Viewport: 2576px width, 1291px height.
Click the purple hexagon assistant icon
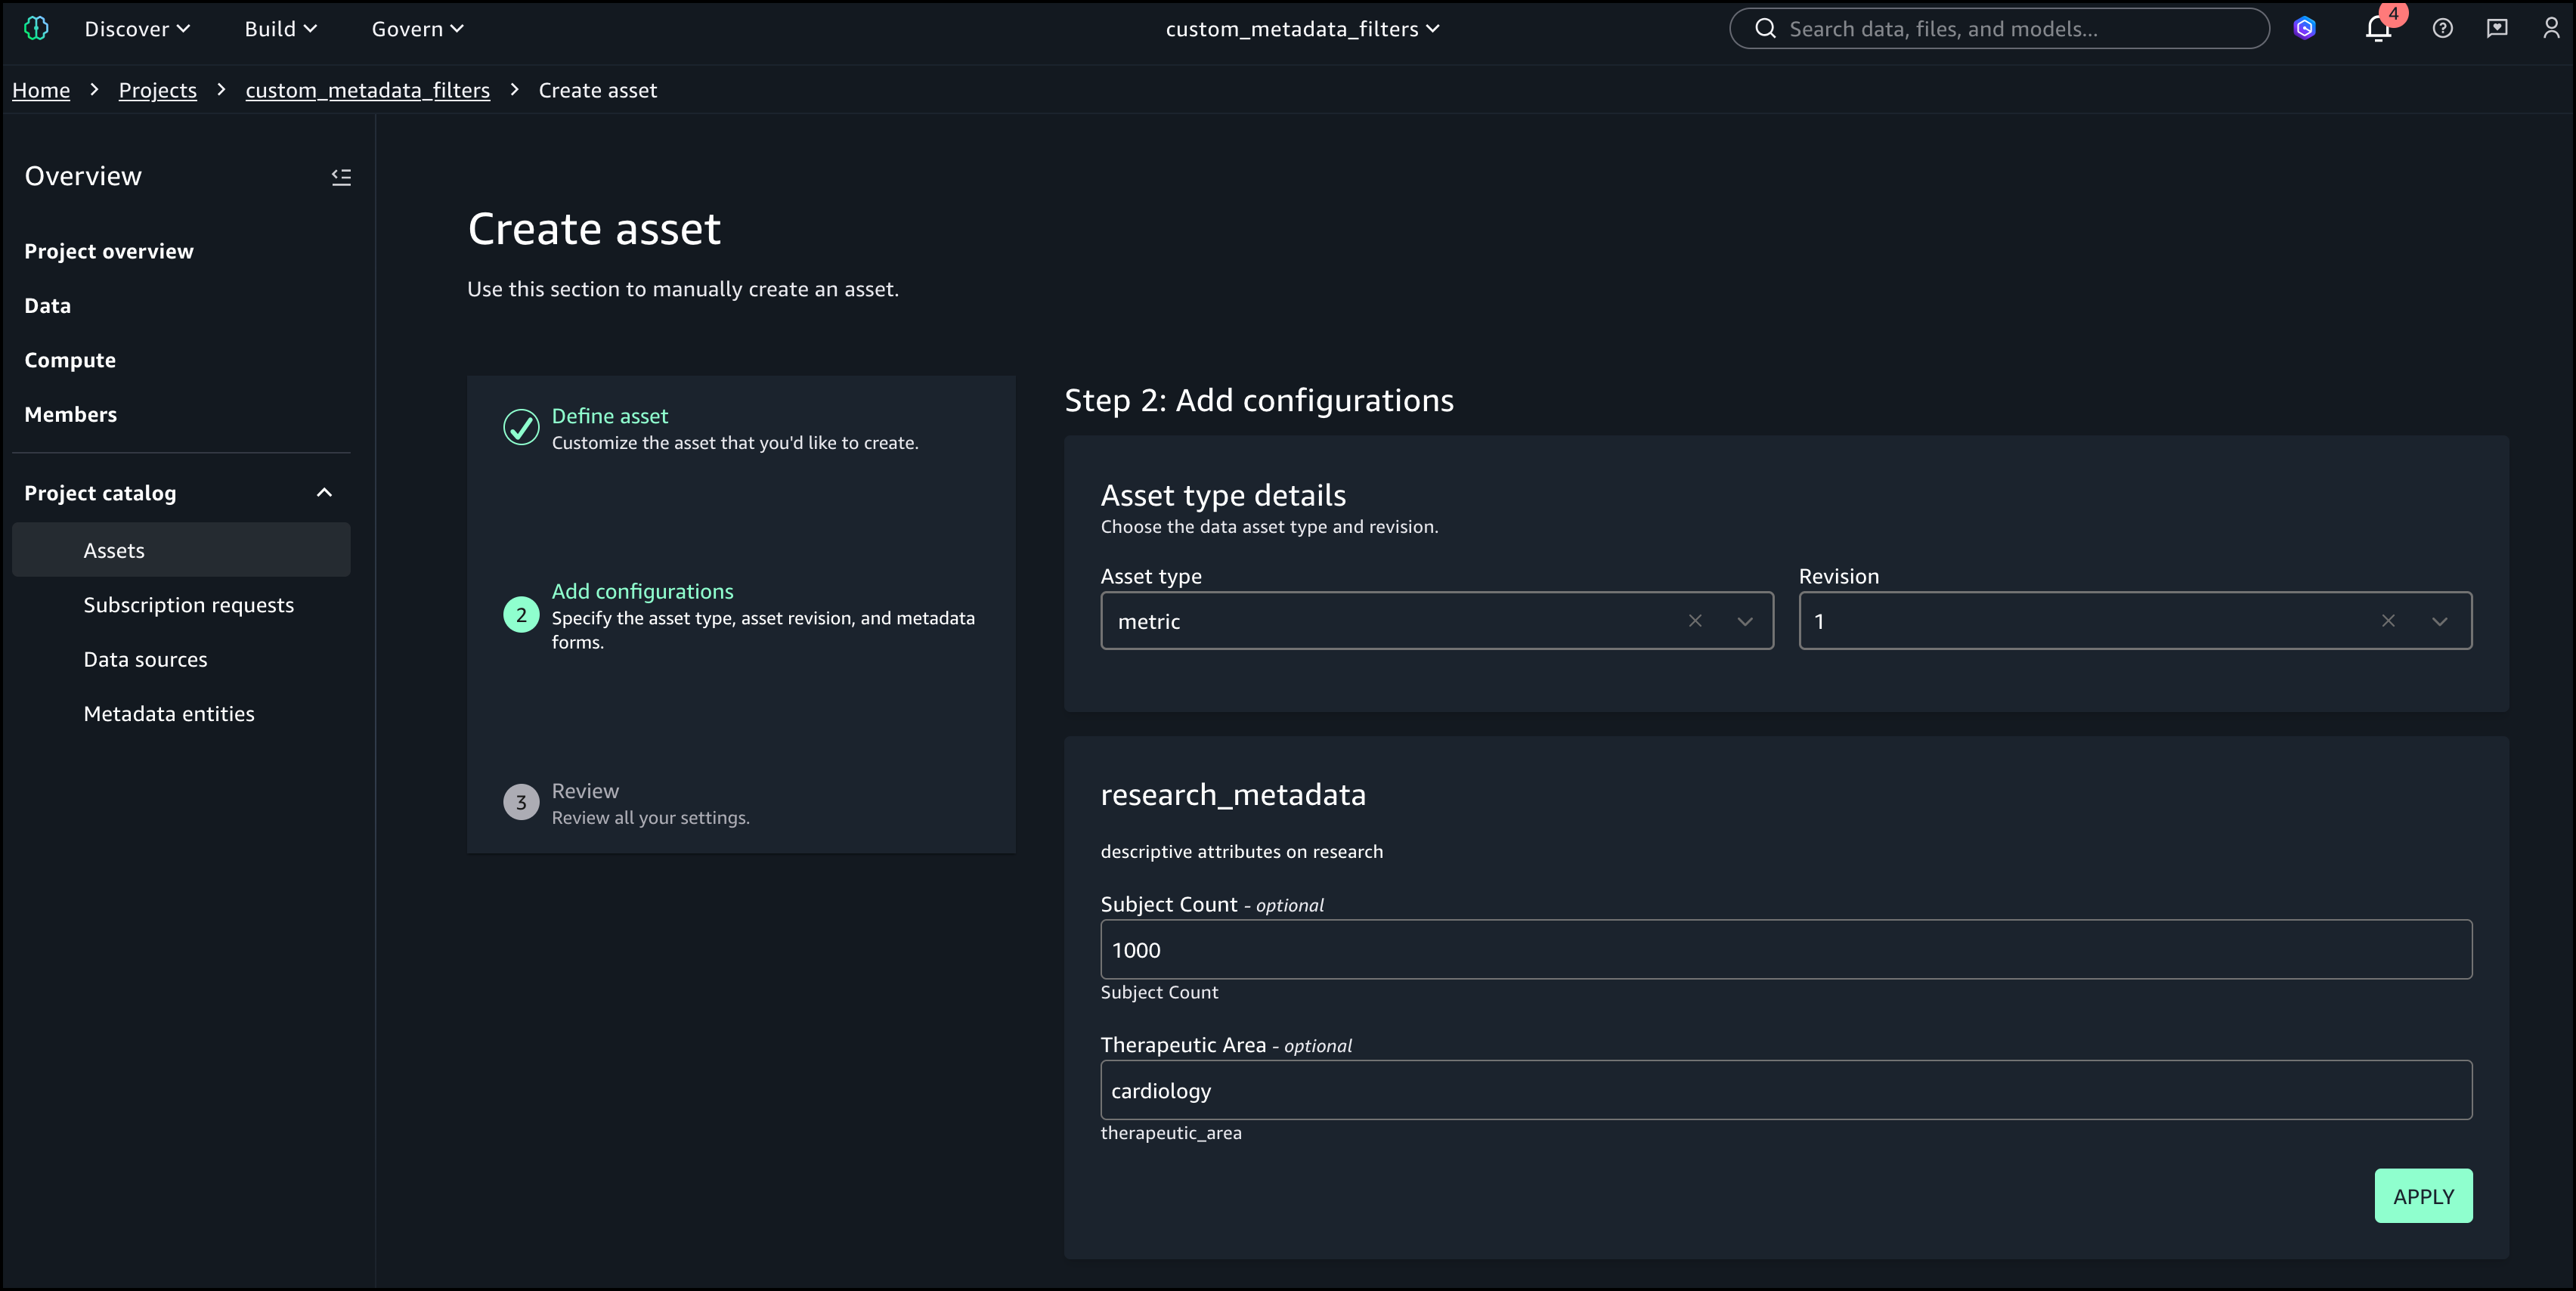(x=2304, y=29)
